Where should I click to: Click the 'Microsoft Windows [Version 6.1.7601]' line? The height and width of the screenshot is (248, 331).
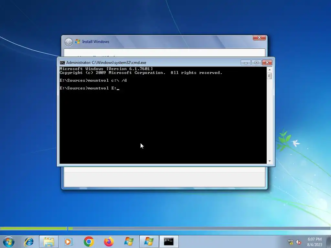(106, 69)
